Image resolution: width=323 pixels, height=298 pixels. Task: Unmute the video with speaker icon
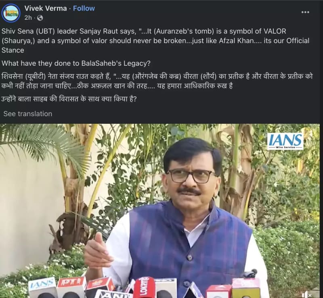306,294
